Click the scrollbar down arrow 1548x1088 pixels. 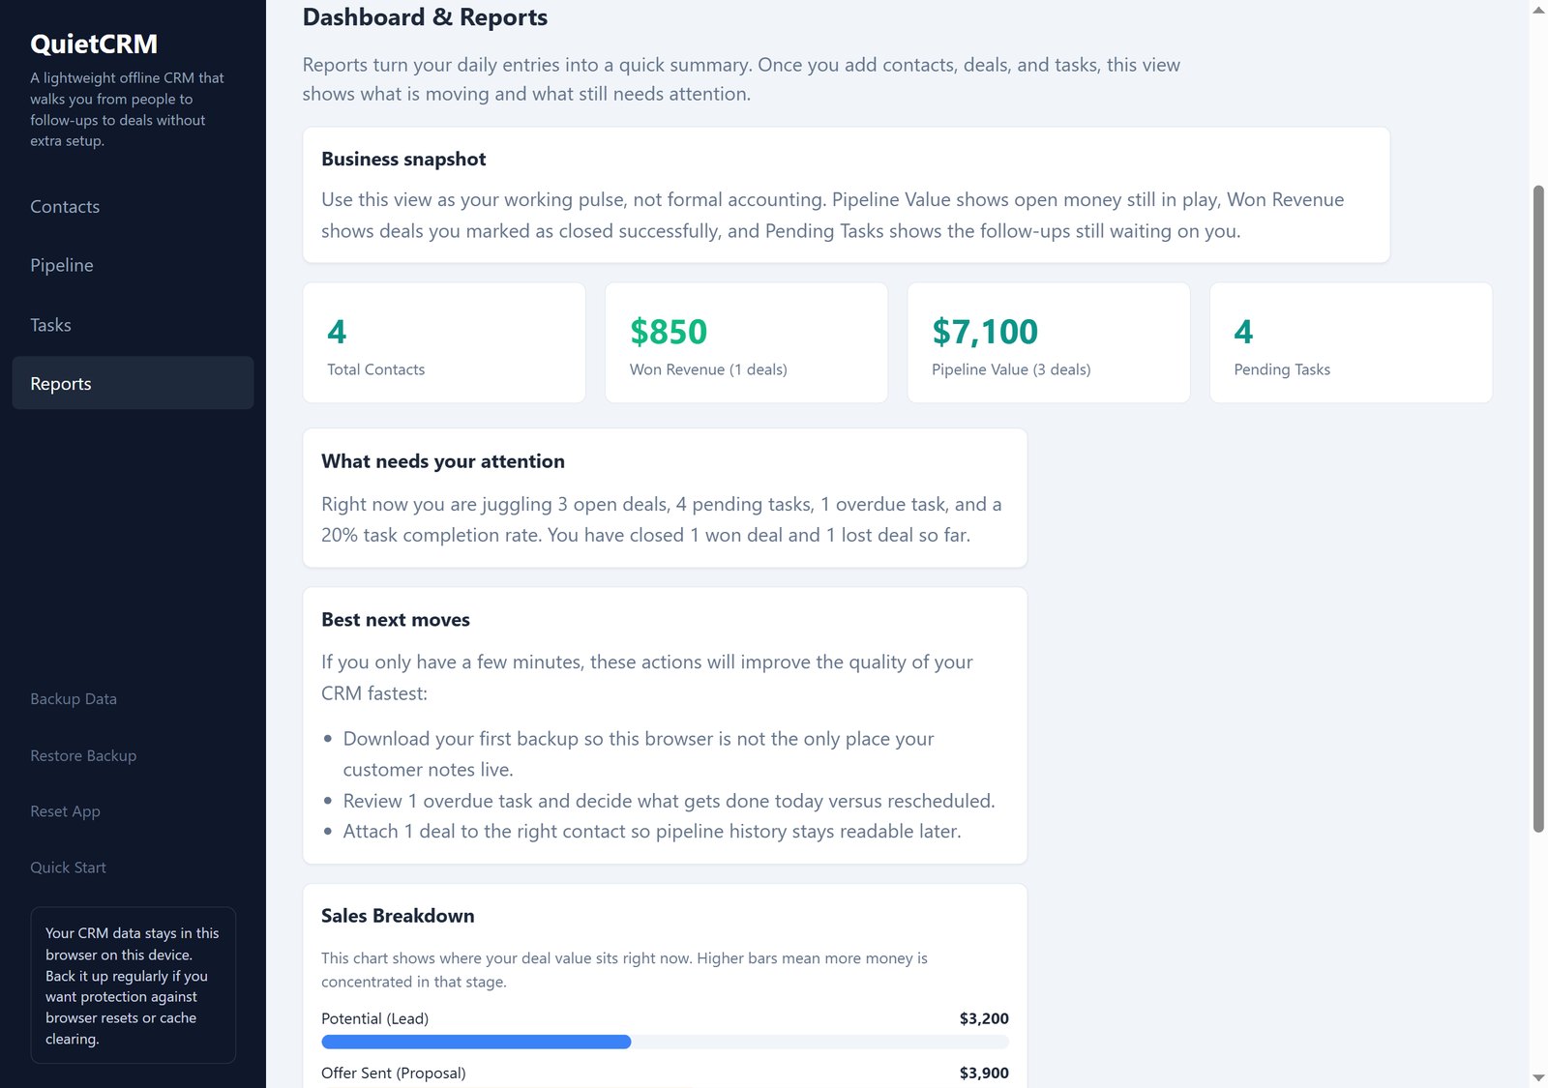pos(1538,1077)
